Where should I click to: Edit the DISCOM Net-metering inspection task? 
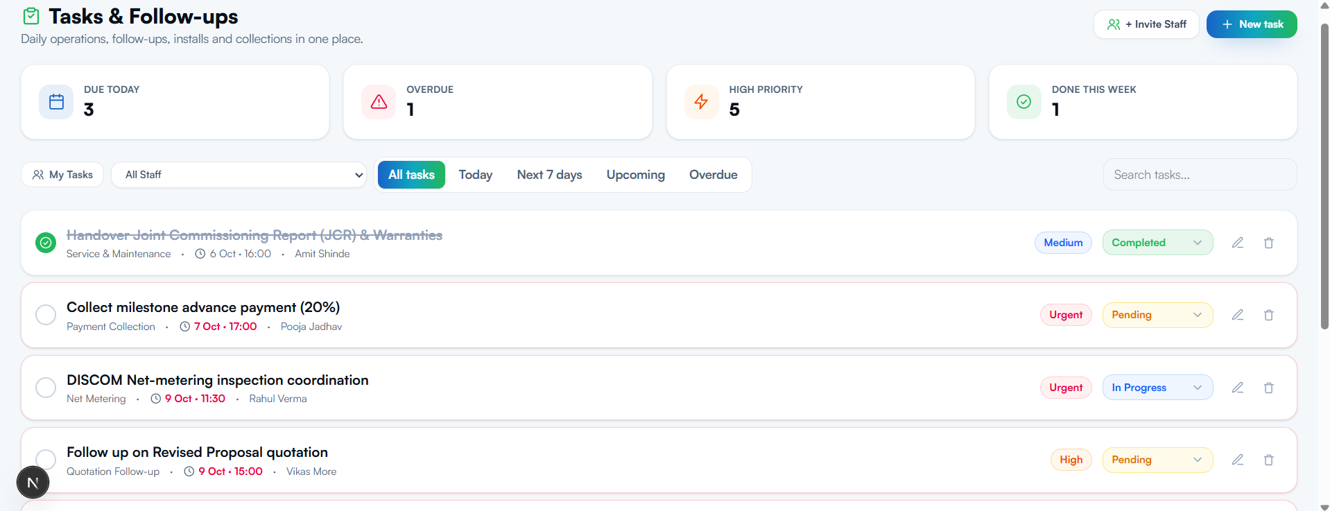(x=1238, y=388)
